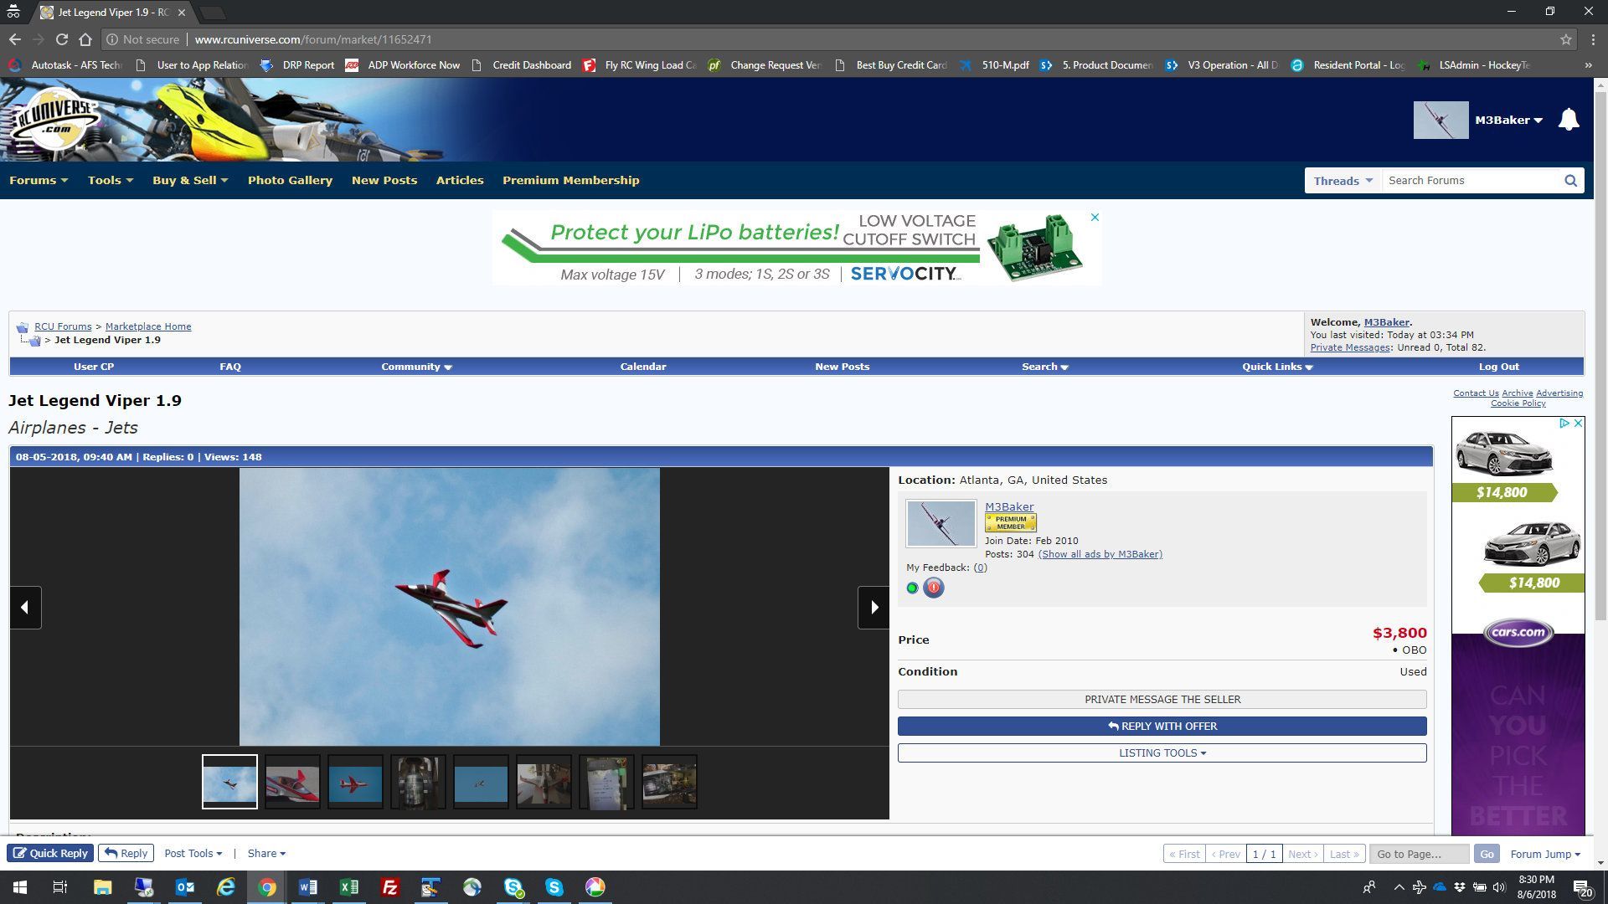Screen dimensions: 1608x904
Task: Open the Threads search type dropdown
Action: (x=1343, y=181)
